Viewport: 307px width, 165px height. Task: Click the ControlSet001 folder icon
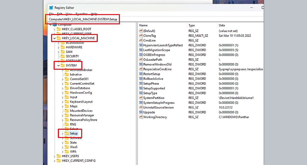[67, 79]
